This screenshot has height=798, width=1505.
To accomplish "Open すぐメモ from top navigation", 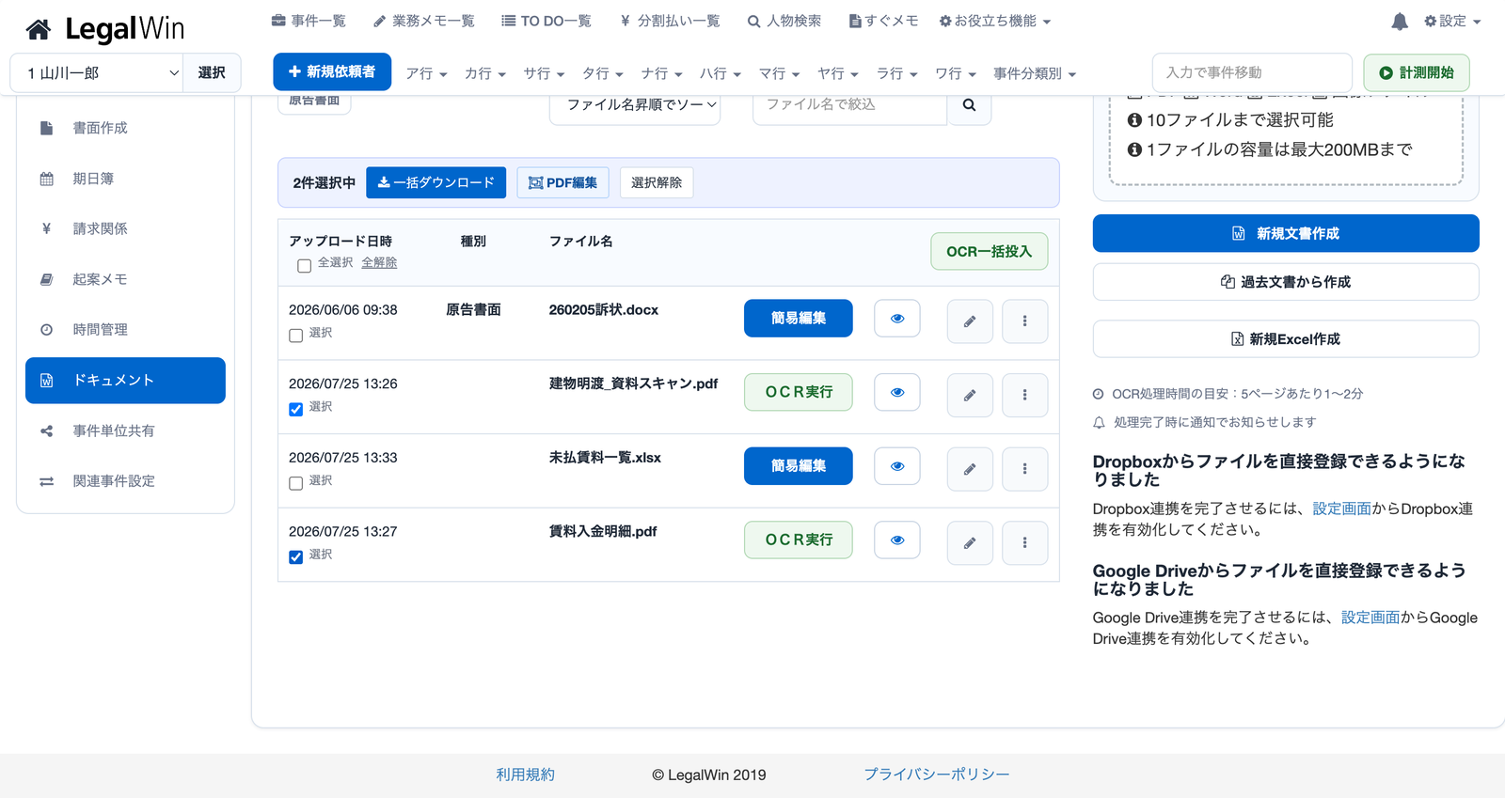I will tap(883, 21).
